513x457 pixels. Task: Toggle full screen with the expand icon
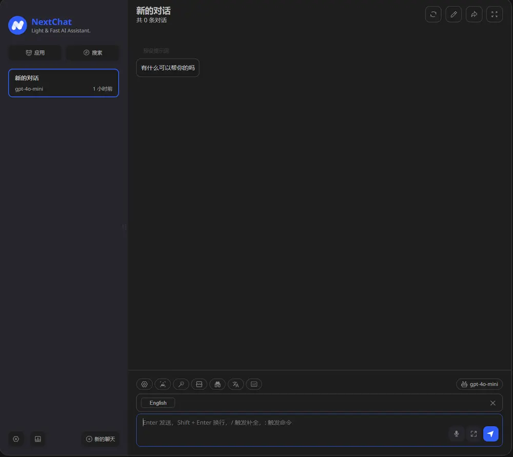(495, 14)
